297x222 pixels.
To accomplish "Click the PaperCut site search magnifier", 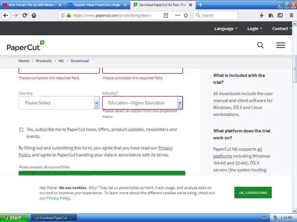I will 260,45.
